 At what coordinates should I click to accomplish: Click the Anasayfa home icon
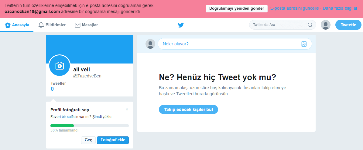(8, 25)
